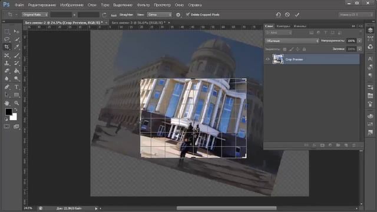This screenshot has height=212, width=377.
Task: Switch to the Контуры panel tab
Action: coord(283,26)
